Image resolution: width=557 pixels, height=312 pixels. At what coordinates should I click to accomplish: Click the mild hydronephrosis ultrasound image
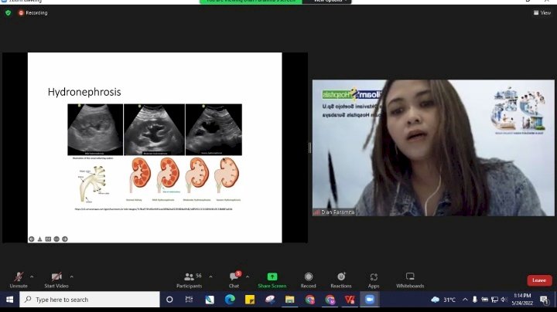95,130
